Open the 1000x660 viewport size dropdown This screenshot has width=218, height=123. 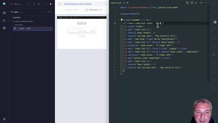click(x=95, y=10)
